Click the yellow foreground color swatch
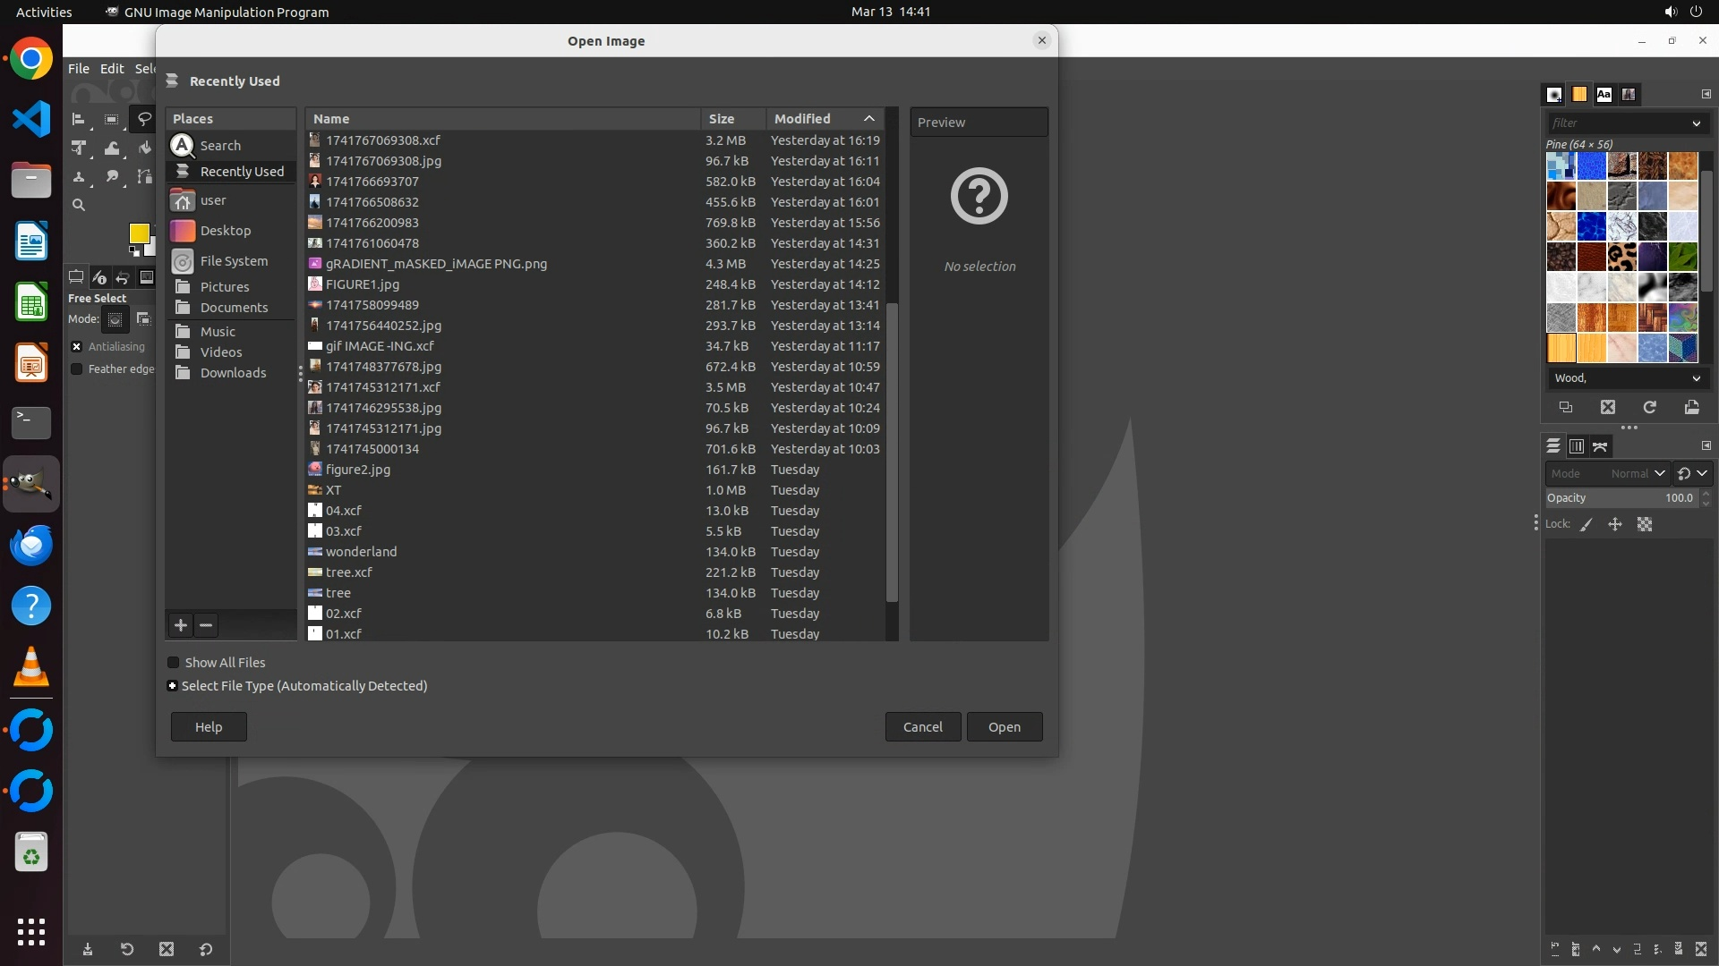Screen dimensions: 1719x966 (x=139, y=233)
